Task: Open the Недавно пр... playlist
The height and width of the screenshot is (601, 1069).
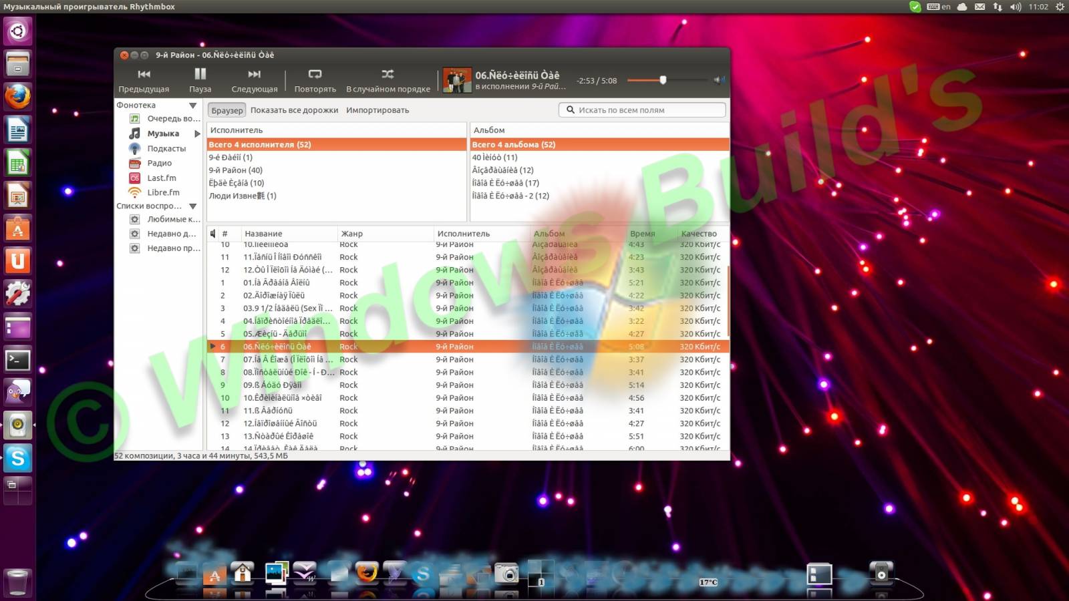Action: click(165, 248)
